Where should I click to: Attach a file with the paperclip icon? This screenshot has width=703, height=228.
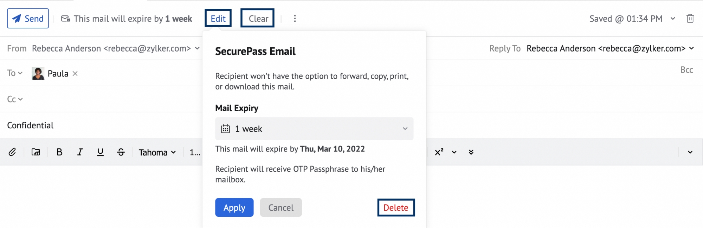coord(13,152)
